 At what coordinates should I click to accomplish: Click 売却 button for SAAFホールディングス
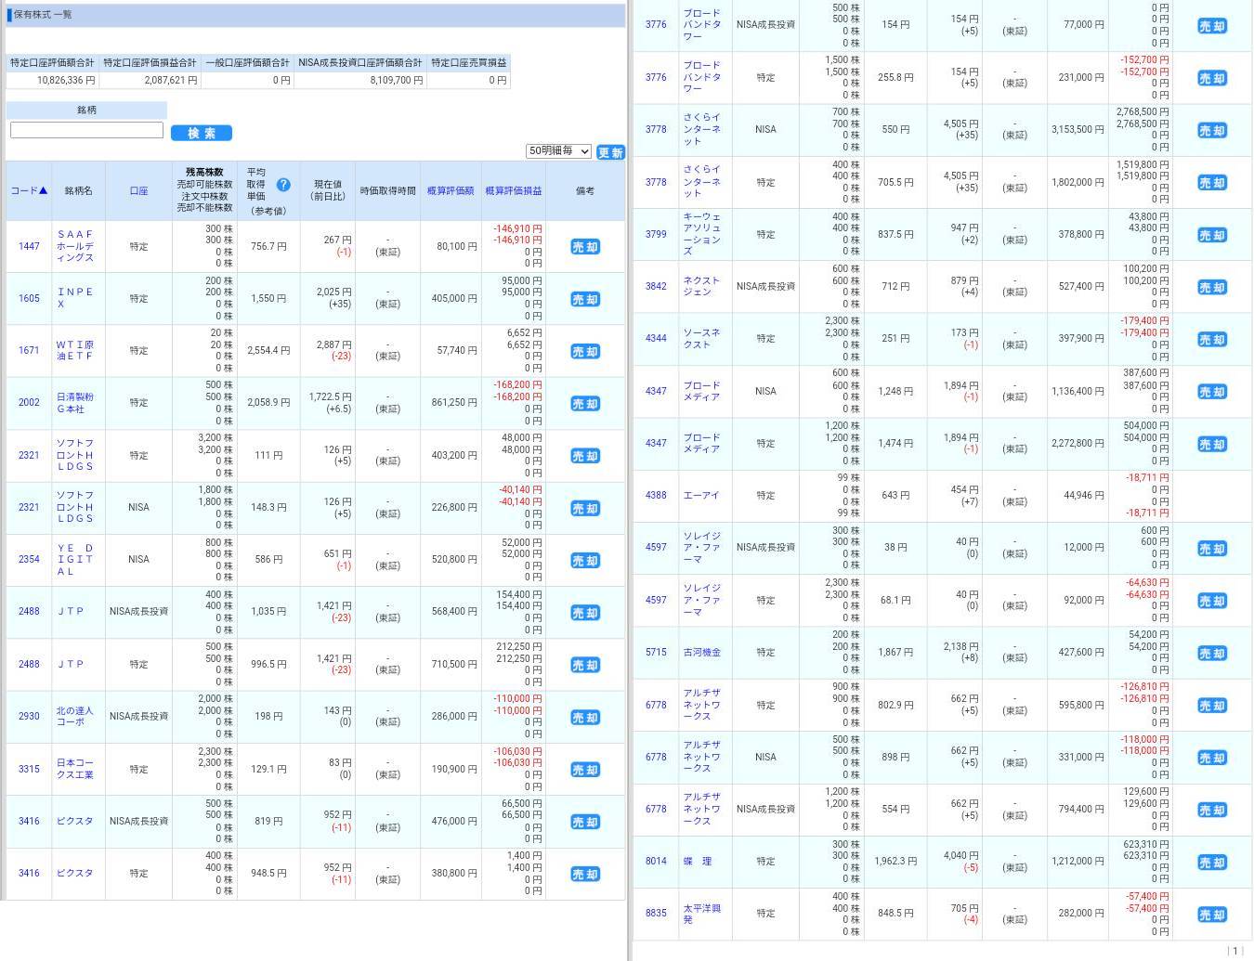[x=585, y=247]
